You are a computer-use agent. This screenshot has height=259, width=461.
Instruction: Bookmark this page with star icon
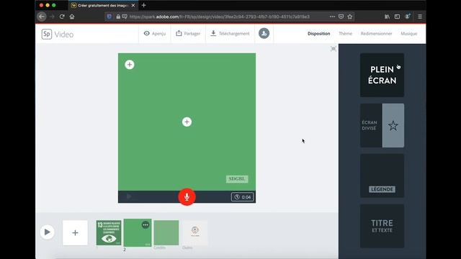click(x=350, y=17)
